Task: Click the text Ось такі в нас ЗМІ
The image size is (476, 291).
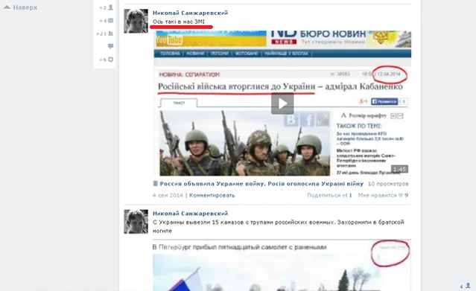Action: click(179, 22)
